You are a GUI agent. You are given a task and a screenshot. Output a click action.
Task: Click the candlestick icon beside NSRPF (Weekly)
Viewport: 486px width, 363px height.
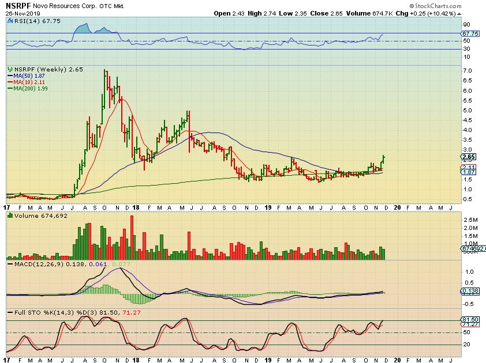coord(10,69)
